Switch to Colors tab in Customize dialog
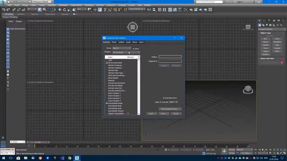This screenshot has height=161, width=287. click(x=141, y=42)
